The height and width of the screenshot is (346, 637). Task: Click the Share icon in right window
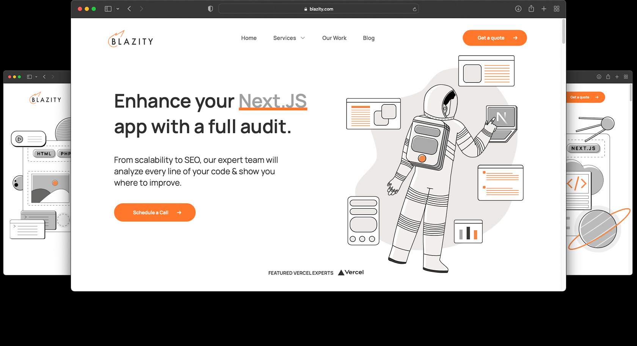pos(608,77)
